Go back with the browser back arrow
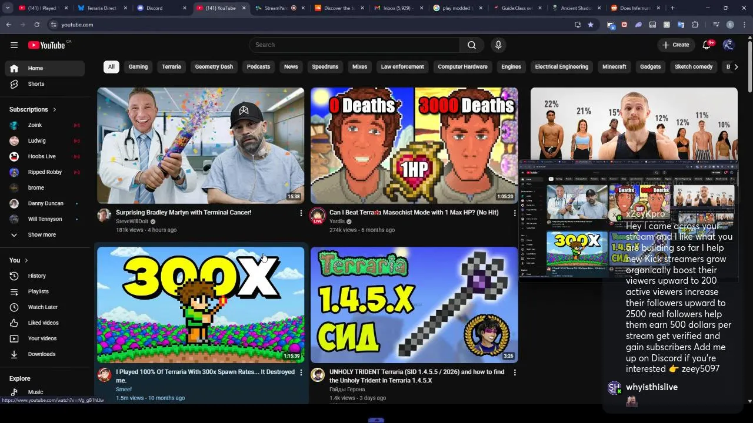 [x=8, y=25]
